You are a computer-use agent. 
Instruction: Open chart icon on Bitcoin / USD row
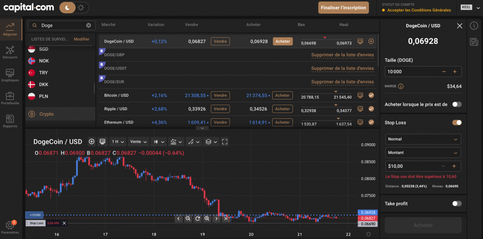coord(360,96)
